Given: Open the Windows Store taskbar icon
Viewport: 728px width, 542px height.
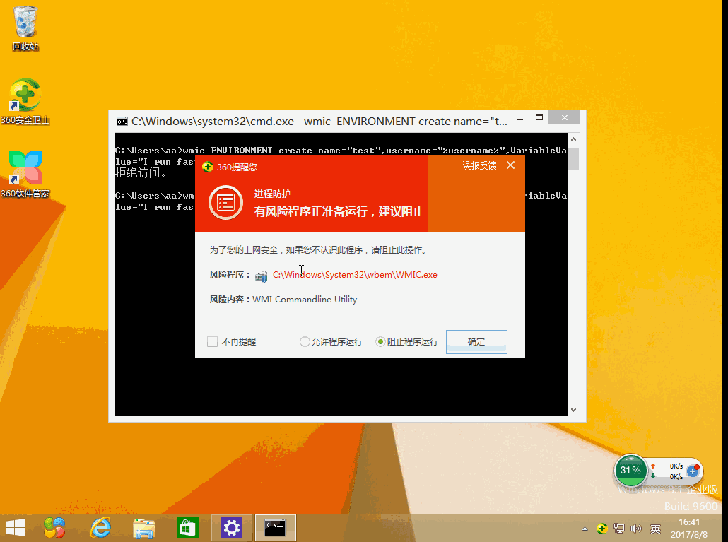Looking at the screenshot, I should click(188, 528).
